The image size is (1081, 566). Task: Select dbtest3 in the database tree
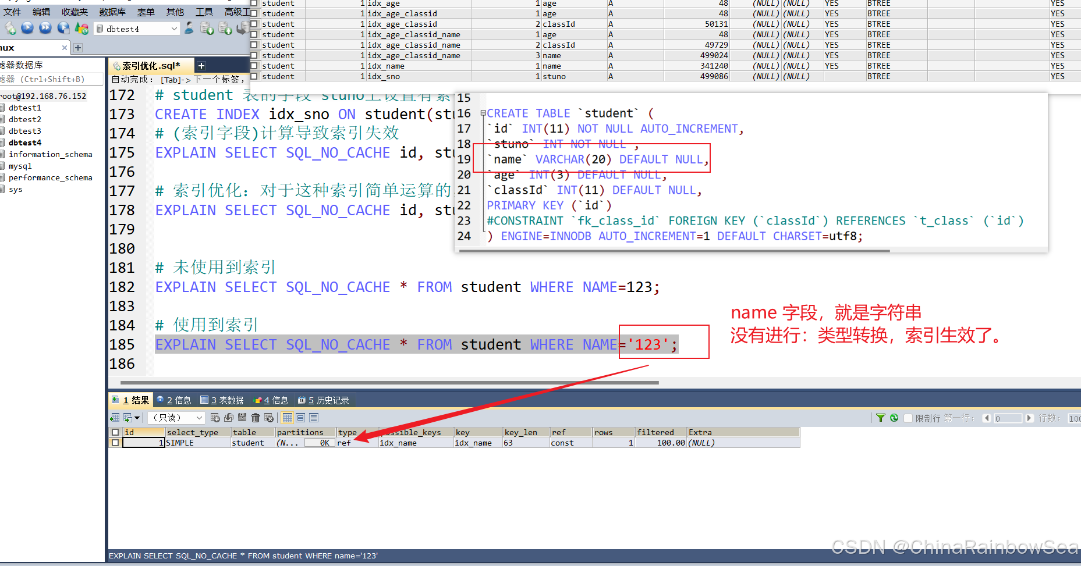(24, 131)
